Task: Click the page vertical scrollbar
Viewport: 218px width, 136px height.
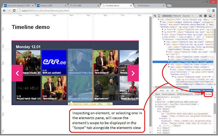Action: point(150,71)
